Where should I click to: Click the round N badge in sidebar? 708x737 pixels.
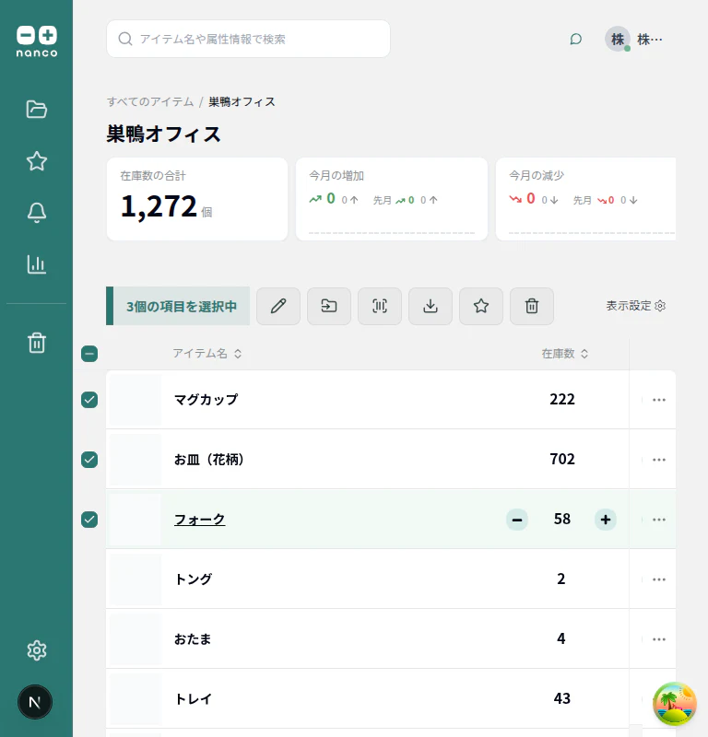click(x=35, y=702)
